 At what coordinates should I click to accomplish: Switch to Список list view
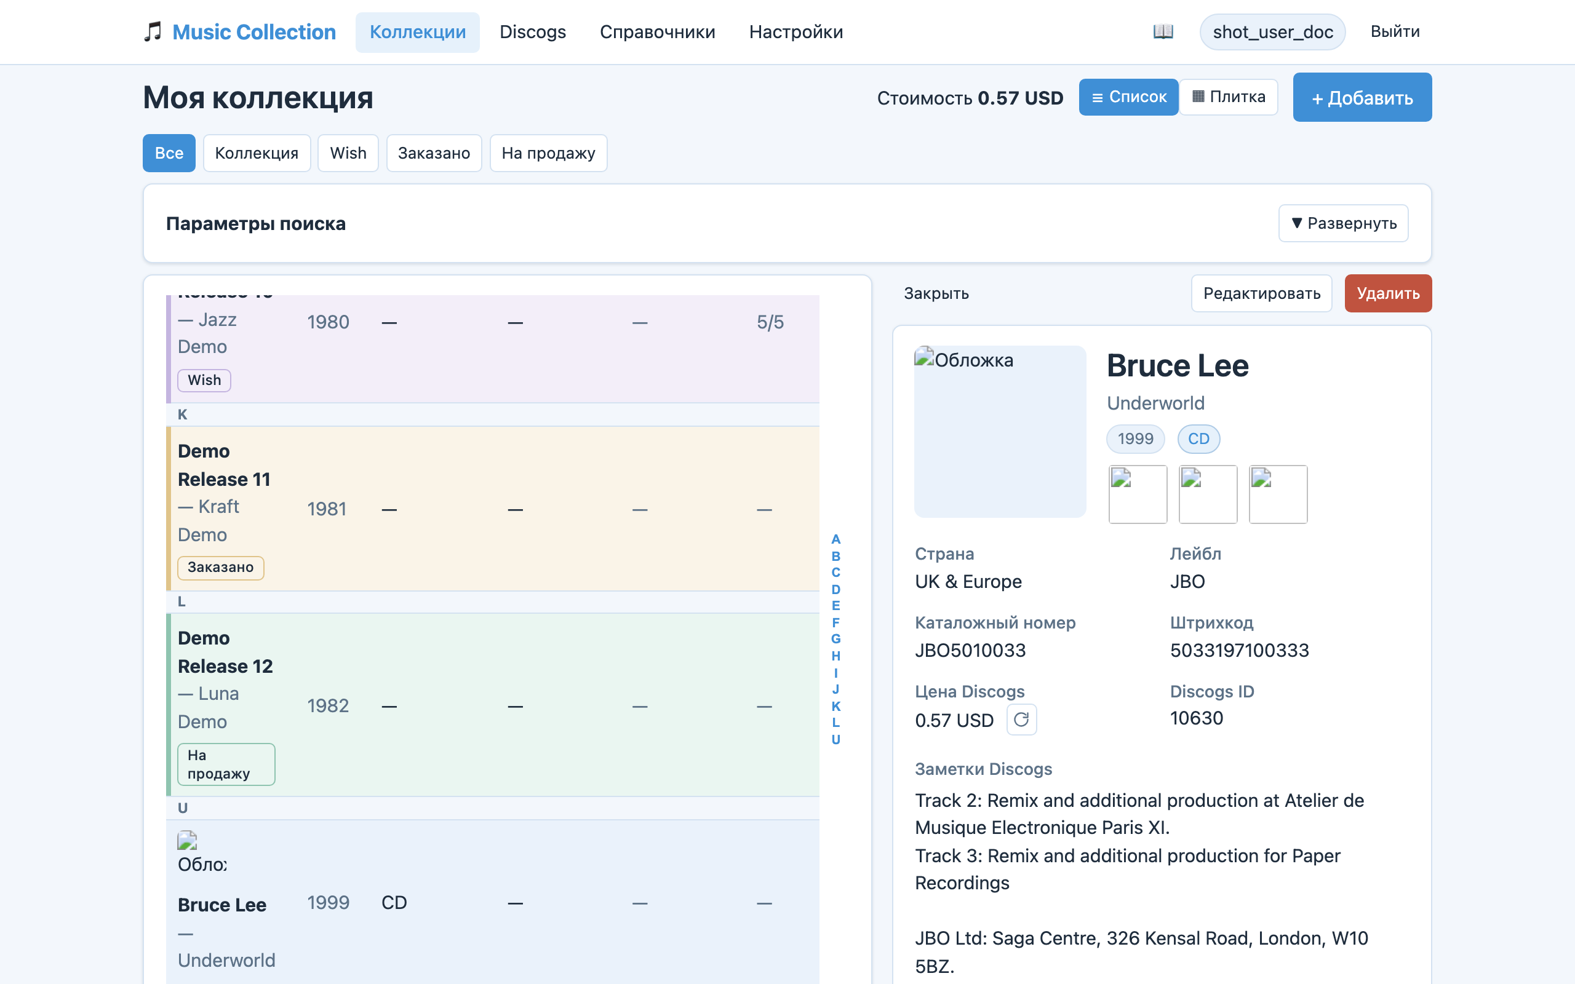pos(1128,97)
